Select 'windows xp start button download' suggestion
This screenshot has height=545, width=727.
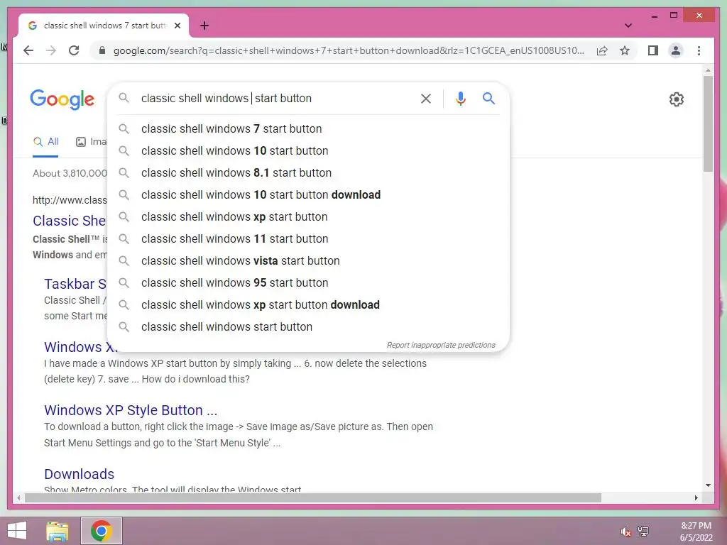point(308,305)
